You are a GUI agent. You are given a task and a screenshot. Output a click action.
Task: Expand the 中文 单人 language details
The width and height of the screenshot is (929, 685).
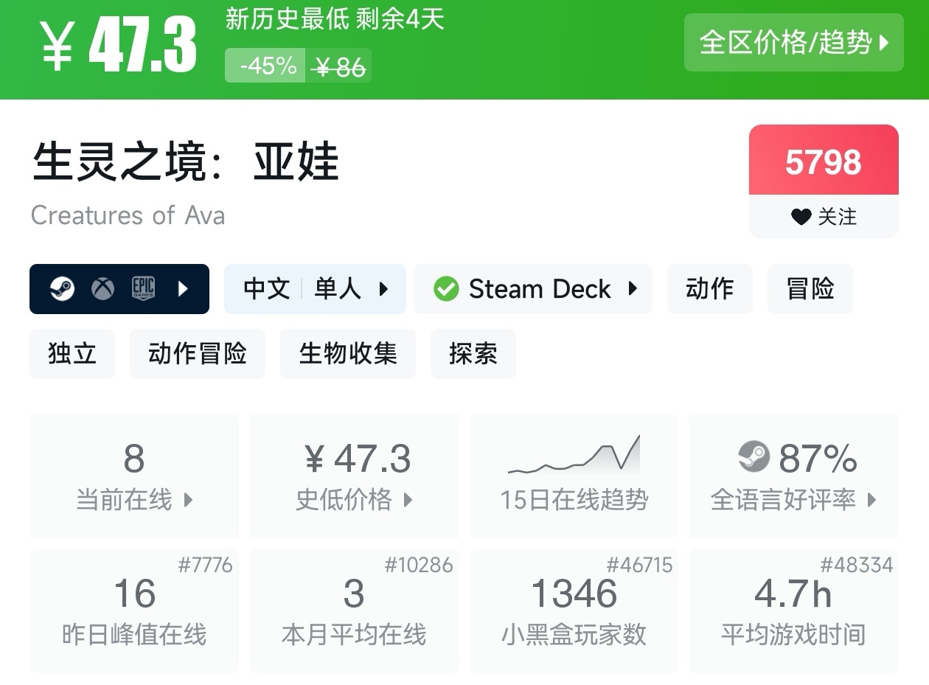click(315, 289)
